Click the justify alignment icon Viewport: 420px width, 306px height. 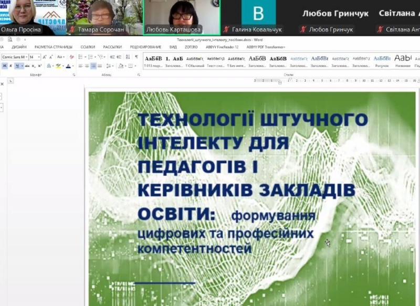(x=100, y=66)
